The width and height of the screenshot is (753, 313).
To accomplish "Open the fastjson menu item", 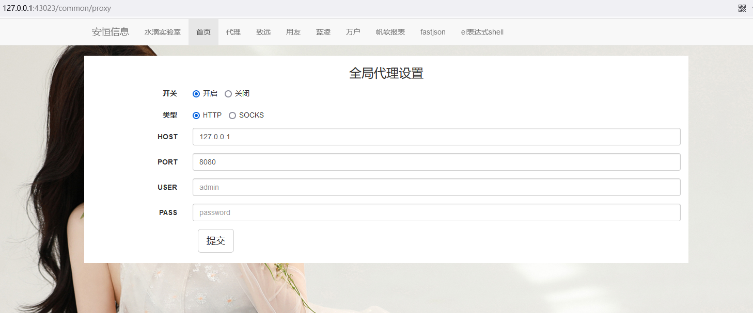I will pyautogui.click(x=433, y=32).
